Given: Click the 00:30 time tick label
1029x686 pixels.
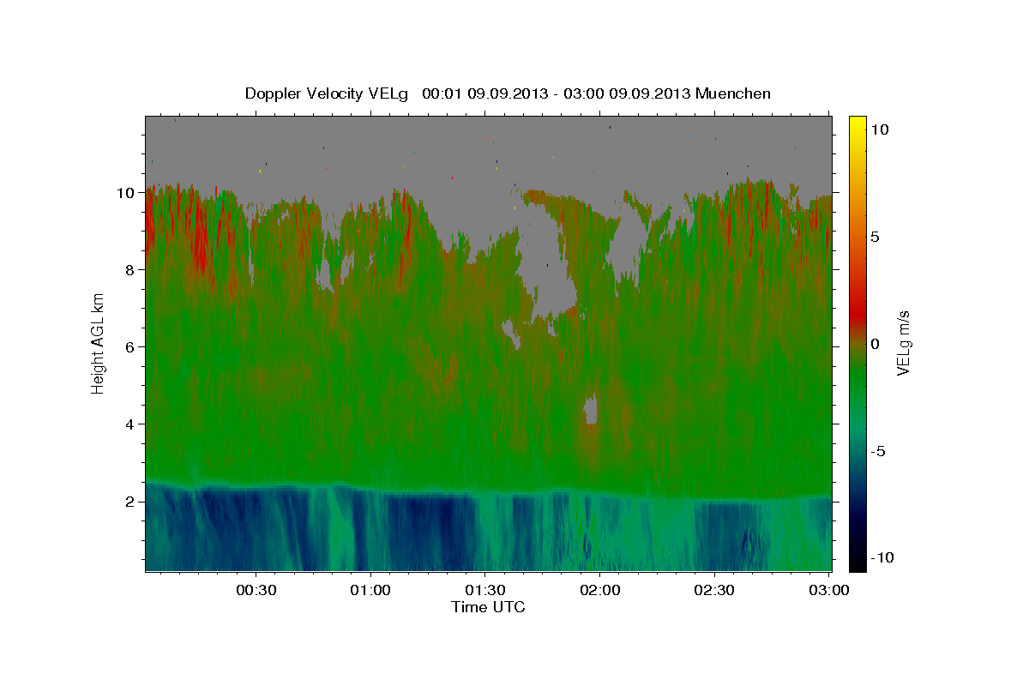Looking at the screenshot, I should (256, 591).
